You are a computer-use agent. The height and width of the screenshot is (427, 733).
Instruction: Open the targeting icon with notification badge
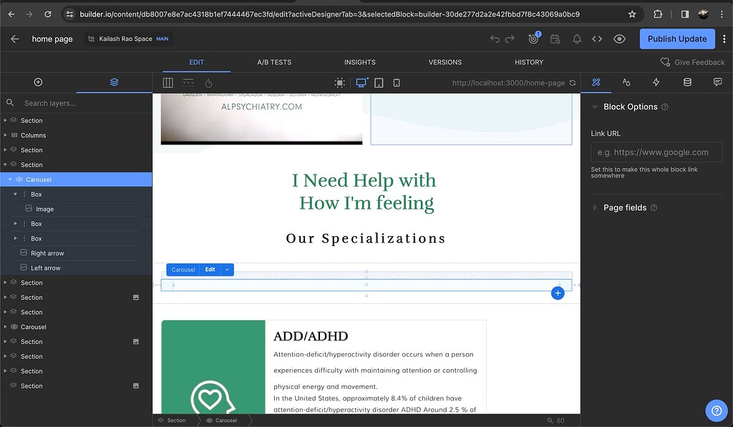coord(533,39)
